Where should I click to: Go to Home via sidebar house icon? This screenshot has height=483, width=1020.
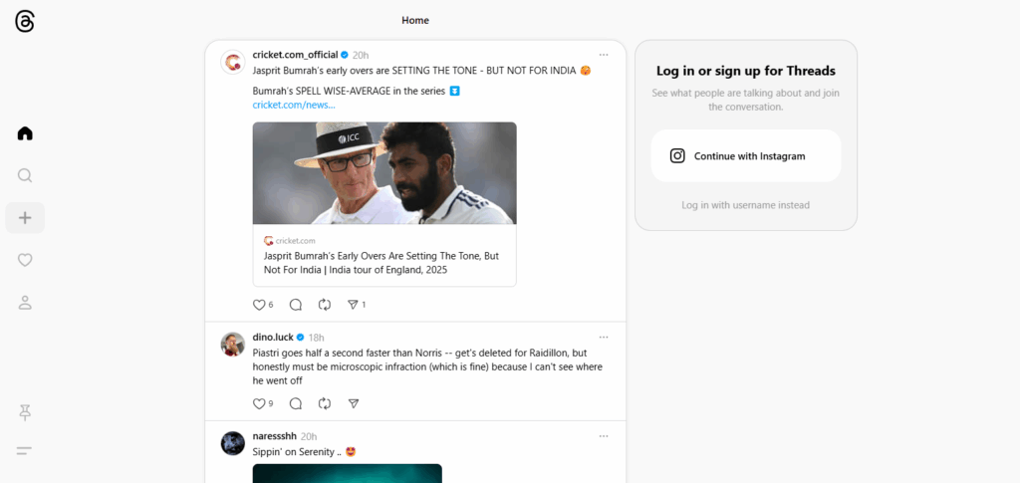point(25,133)
